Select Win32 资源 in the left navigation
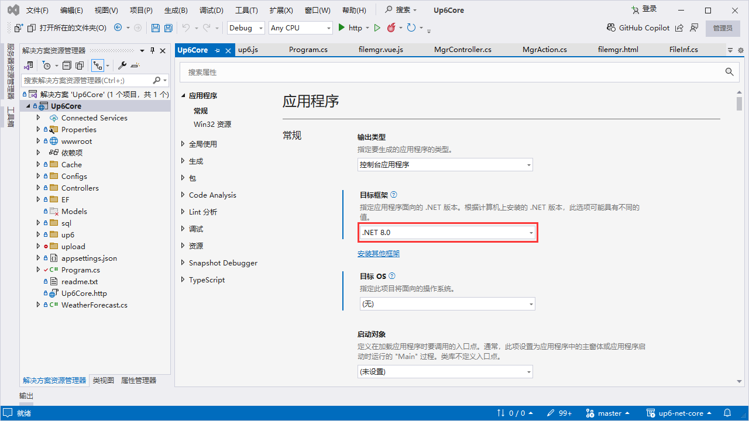Viewport: 749px width, 421px height. coord(212,124)
